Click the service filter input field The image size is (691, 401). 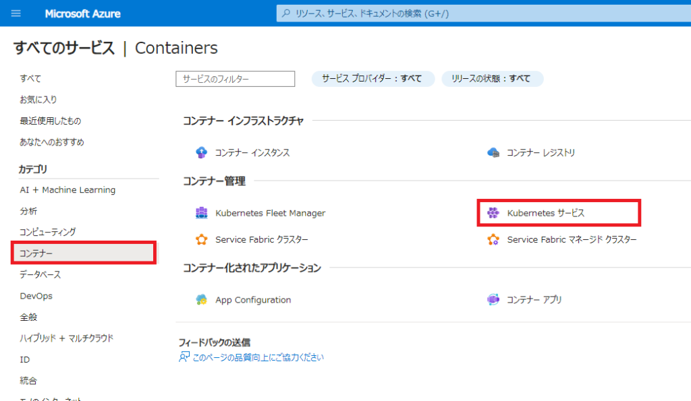point(236,79)
